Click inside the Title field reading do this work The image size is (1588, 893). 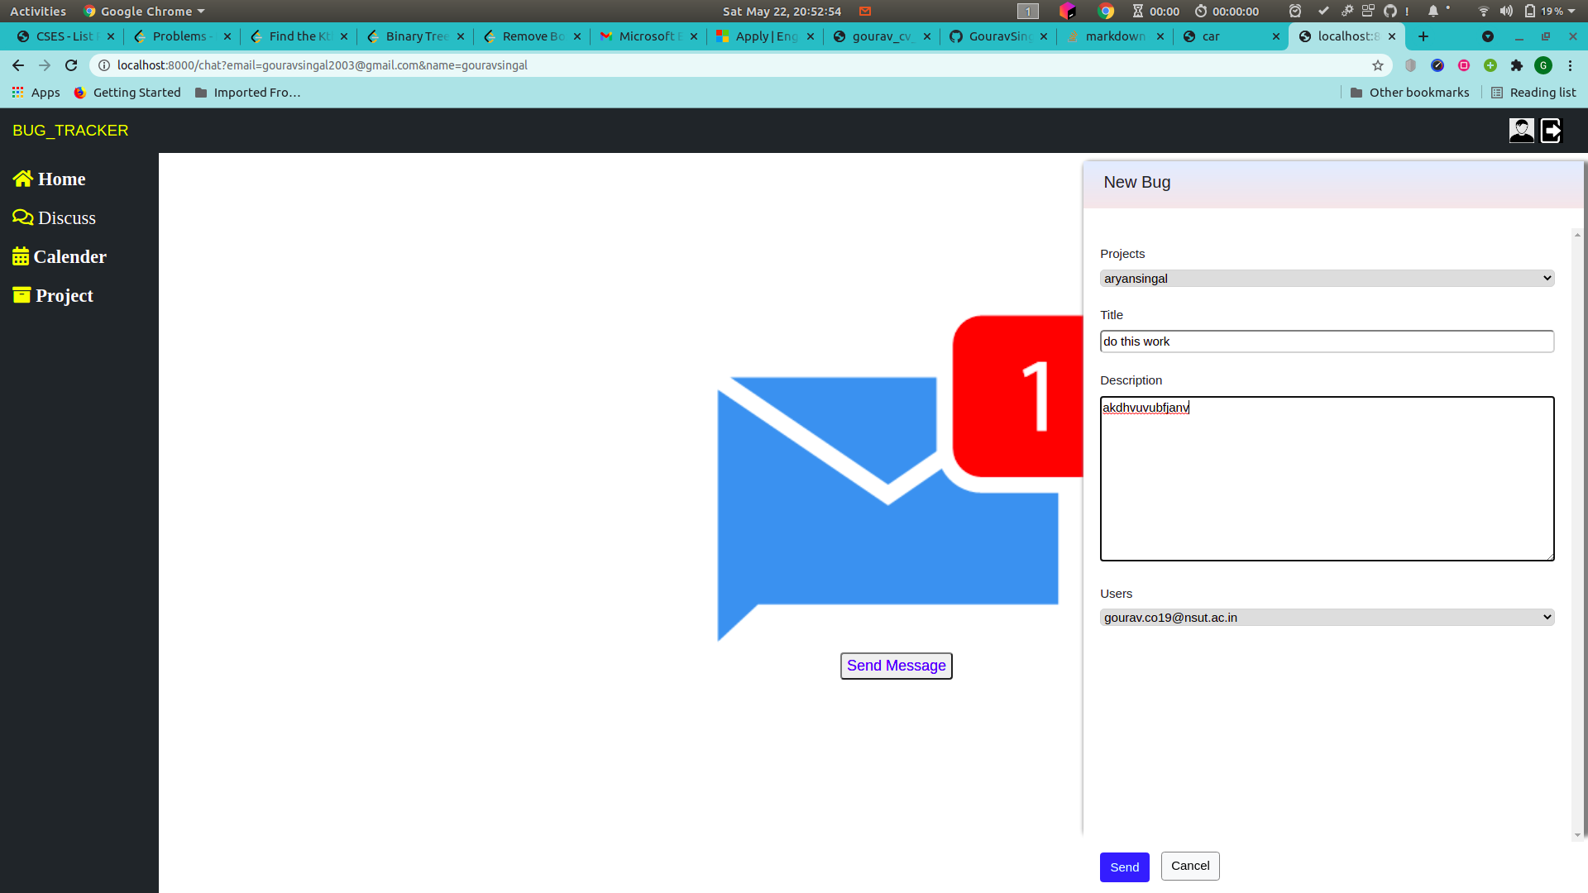tap(1327, 341)
